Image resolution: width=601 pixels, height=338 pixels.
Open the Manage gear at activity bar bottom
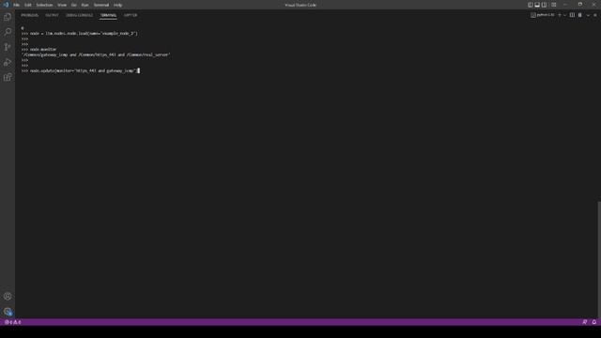tap(8, 312)
